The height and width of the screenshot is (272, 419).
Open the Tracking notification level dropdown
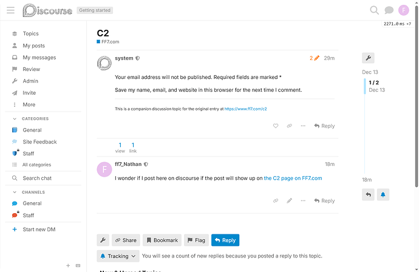(118, 256)
